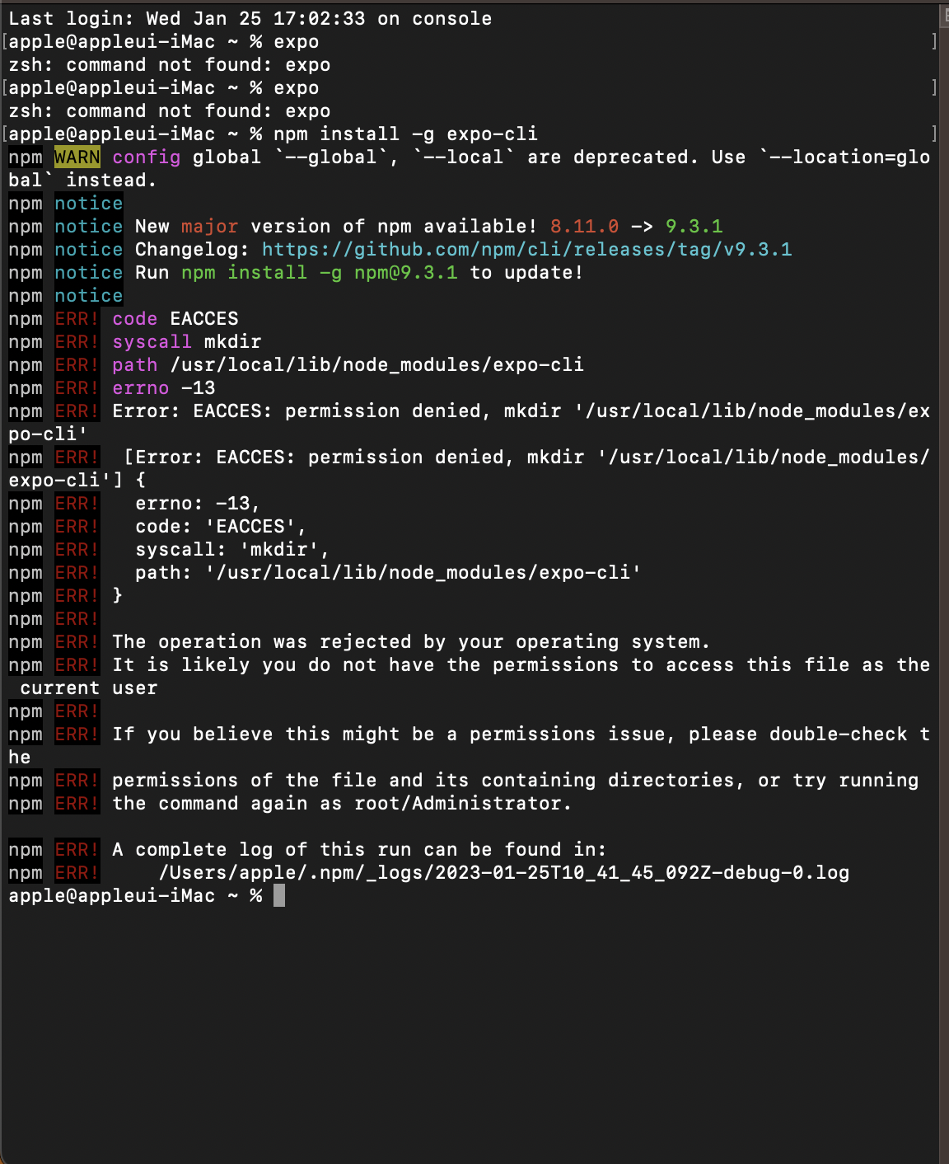Click 'the command again as root/Administrator.'
Screen dimensions: 949x1164
pyautogui.click(x=343, y=803)
